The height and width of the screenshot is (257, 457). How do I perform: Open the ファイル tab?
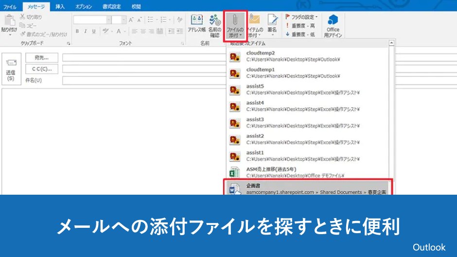tap(10, 6)
